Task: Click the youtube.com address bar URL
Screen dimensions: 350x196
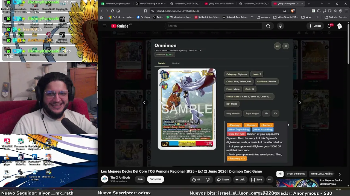Action: (178, 11)
